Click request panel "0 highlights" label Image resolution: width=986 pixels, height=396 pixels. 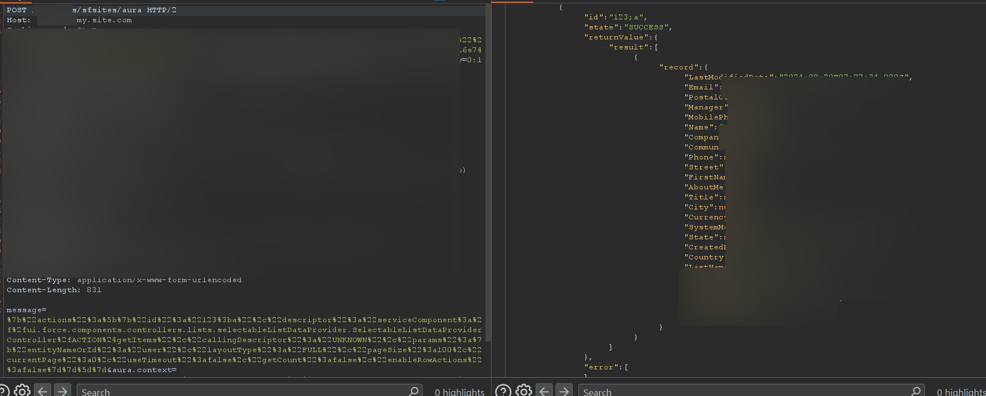point(459,392)
